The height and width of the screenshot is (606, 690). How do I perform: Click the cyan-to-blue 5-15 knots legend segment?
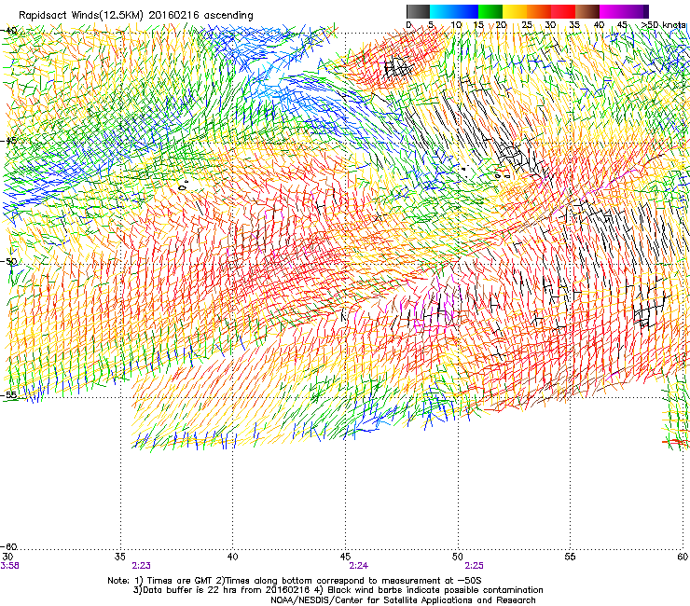tap(454, 11)
